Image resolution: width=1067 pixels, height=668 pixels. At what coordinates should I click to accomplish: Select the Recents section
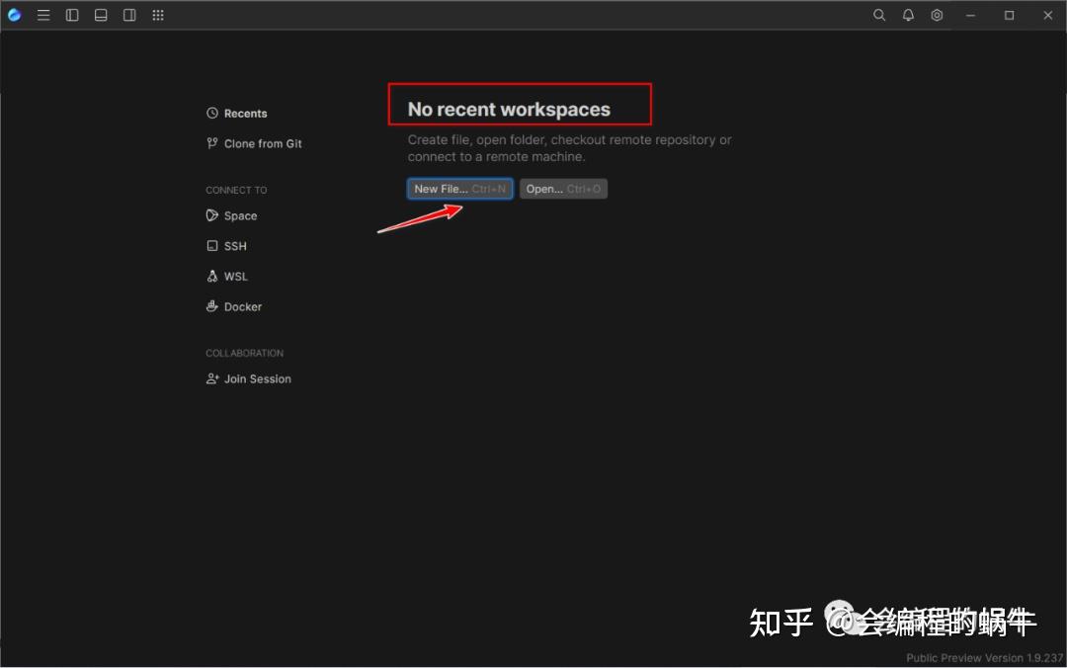pyautogui.click(x=237, y=113)
